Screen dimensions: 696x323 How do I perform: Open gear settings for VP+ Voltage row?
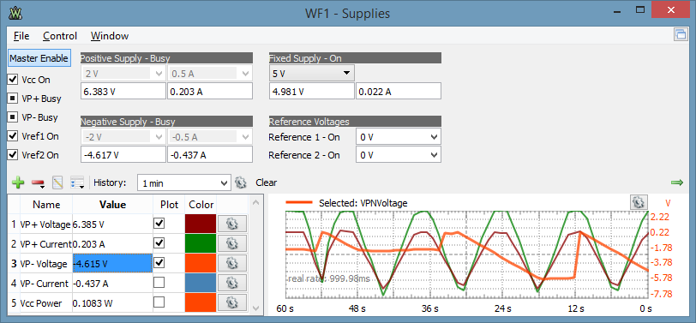tap(231, 224)
